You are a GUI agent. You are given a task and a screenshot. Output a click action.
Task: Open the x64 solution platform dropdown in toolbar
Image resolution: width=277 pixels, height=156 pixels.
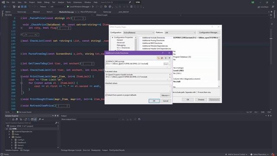(58, 7)
